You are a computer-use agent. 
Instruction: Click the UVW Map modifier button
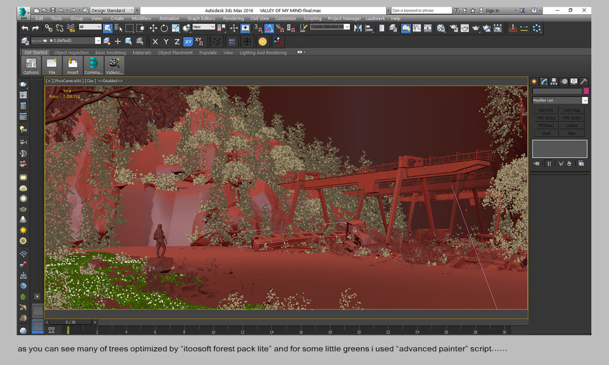[572, 110]
